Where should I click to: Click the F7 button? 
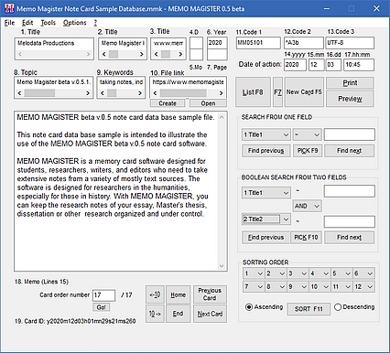(277, 92)
